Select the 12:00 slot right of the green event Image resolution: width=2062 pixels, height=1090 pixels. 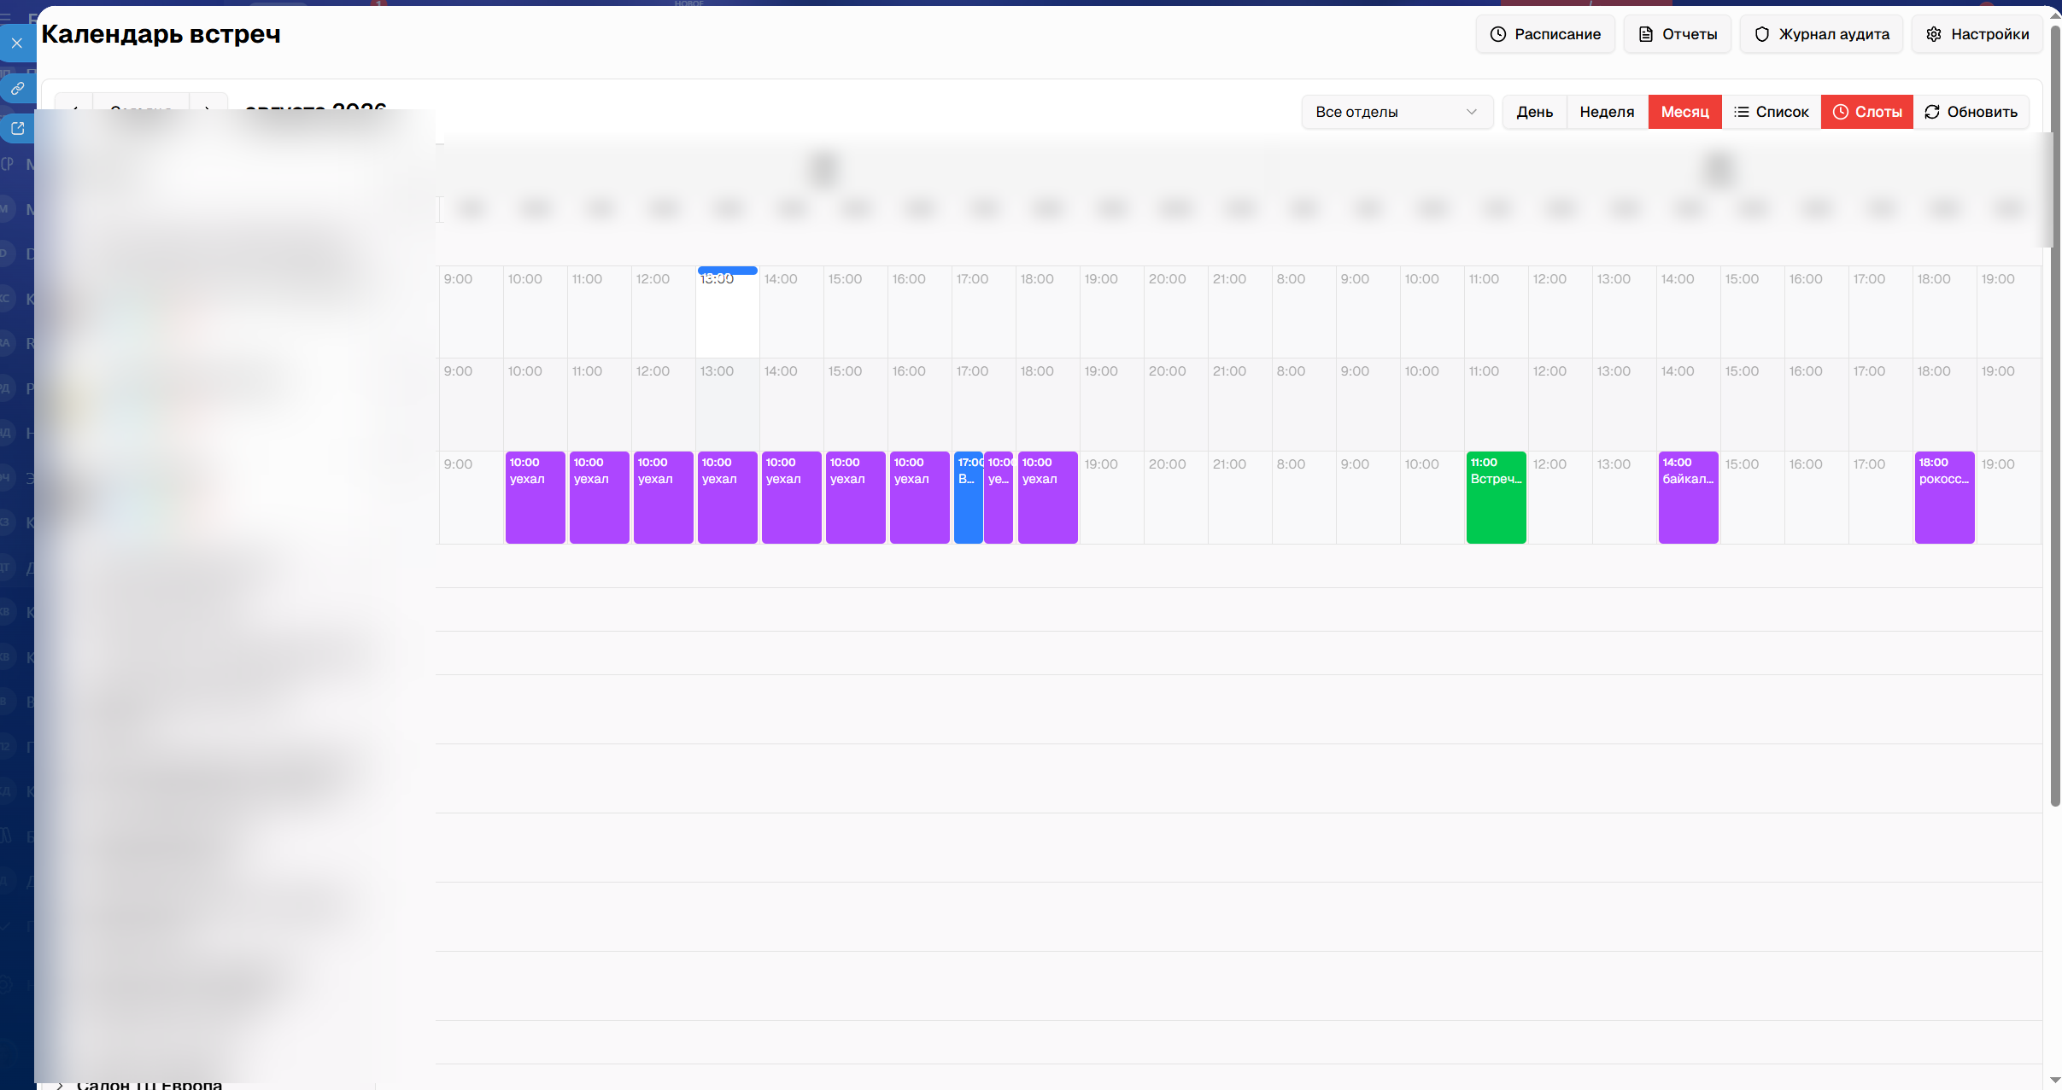1561,498
